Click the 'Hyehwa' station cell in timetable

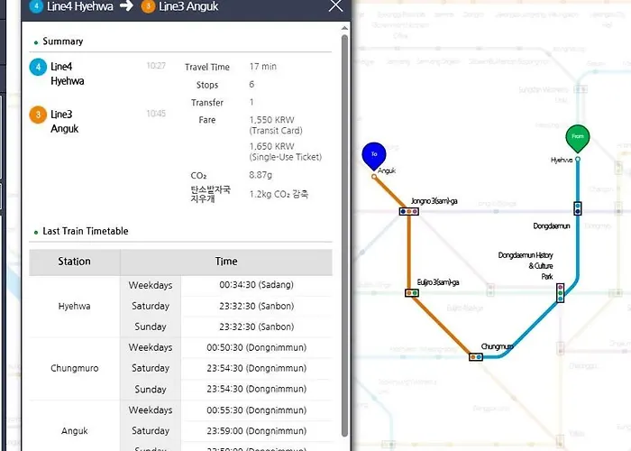point(75,306)
